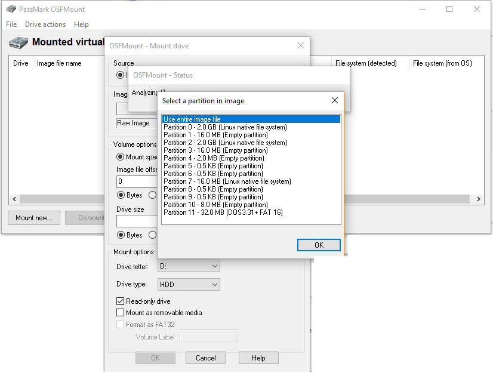Minimize the PassMark OSFMount window

(x=423, y=9)
